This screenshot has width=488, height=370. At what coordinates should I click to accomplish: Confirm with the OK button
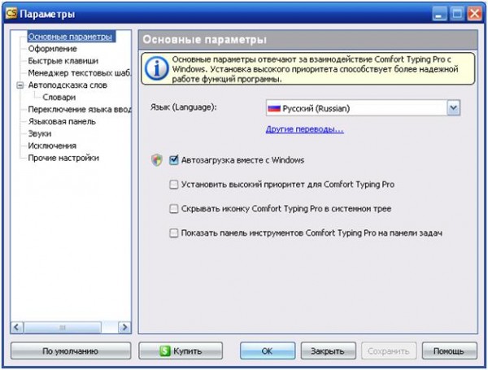tap(268, 351)
